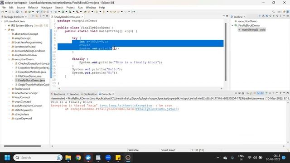290x163 pixels.
Task: Maximize the Console view
Action: point(288,93)
